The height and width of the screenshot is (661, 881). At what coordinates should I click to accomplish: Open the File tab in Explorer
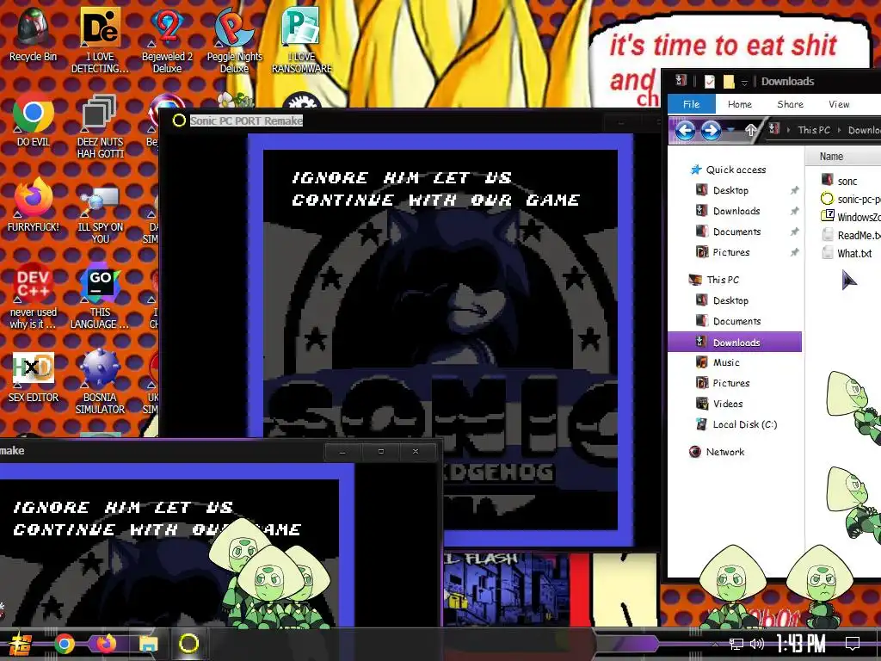point(691,104)
